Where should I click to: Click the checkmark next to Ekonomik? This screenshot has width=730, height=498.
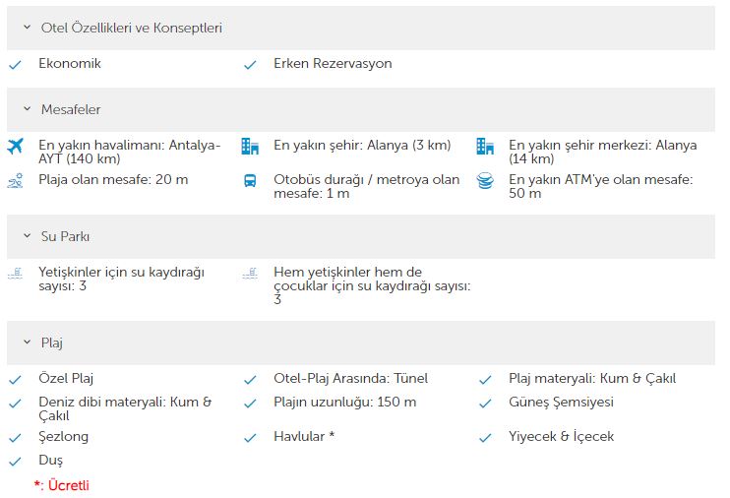16,65
